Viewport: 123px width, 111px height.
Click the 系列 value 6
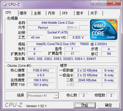click(x=35, y=49)
